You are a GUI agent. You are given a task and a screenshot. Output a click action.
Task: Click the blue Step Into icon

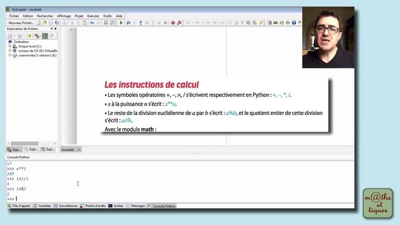pos(141,22)
